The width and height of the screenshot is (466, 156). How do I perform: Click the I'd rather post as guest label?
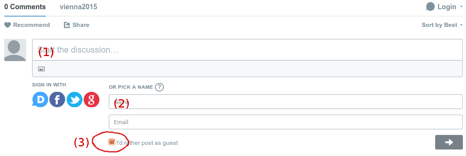coord(147,143)
